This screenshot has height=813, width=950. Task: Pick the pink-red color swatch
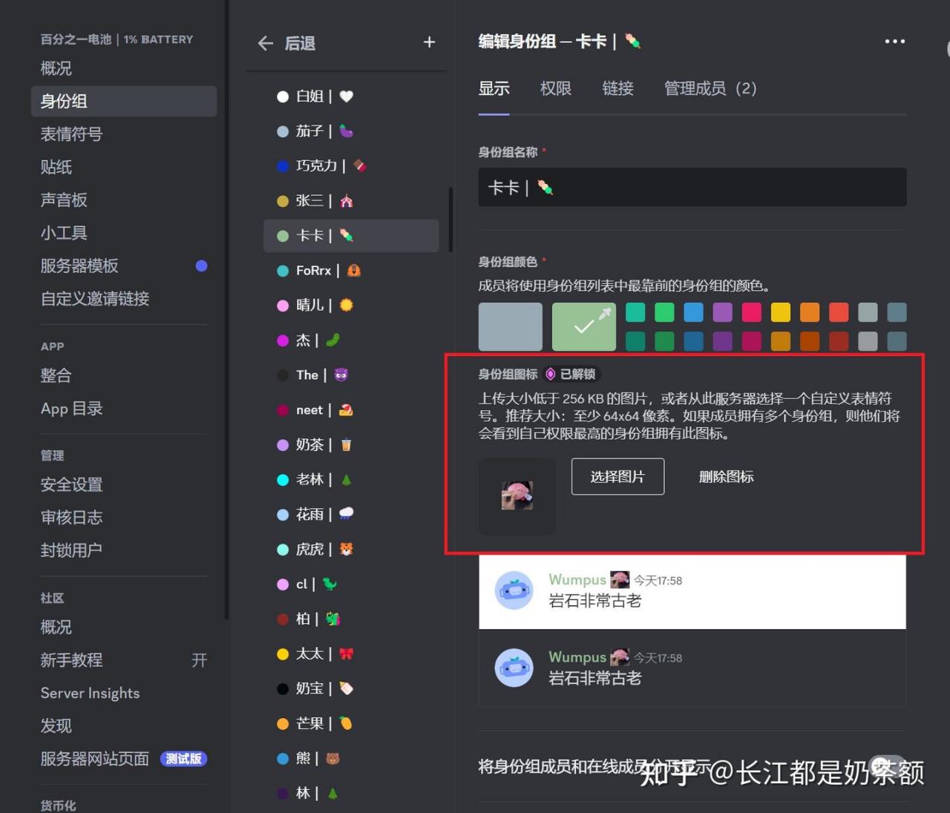752,312
